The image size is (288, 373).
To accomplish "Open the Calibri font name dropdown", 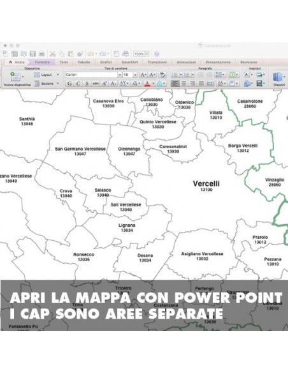I will (120, 75).
